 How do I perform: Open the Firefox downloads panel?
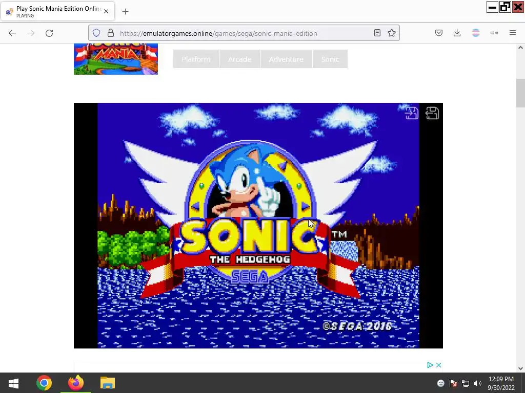[457, 33]
